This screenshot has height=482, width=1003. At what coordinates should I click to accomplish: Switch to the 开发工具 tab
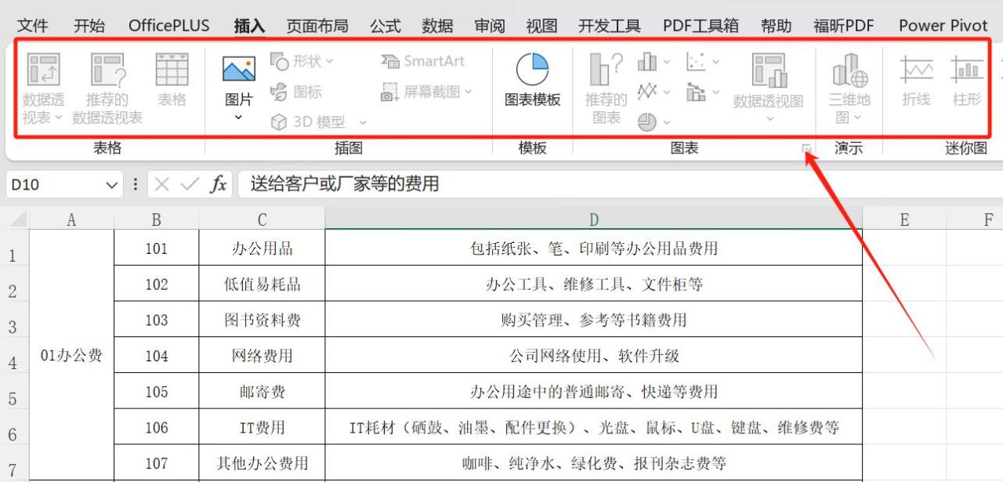pos(610,25)
